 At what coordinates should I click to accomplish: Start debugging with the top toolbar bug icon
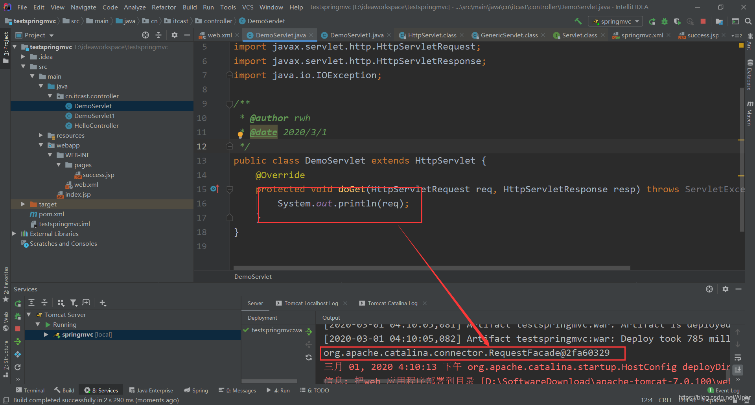665,21
